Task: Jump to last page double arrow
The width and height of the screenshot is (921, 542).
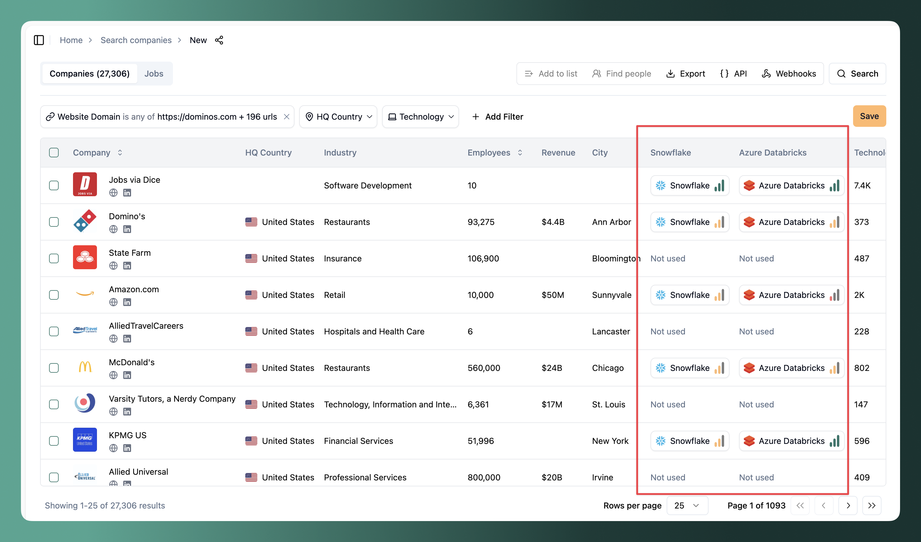Action: click(872, 506)
